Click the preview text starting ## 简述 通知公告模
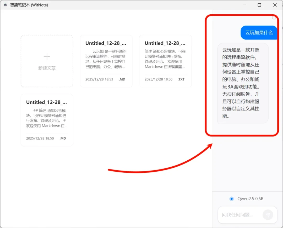The width and height of the screenshot is (283, 228). click(47, 118)
